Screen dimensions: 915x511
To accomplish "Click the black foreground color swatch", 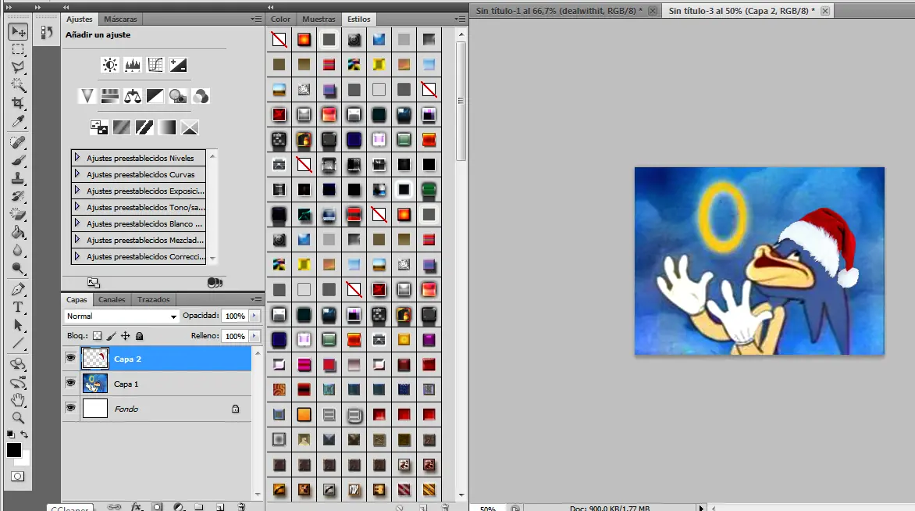I will pos(14,450).
